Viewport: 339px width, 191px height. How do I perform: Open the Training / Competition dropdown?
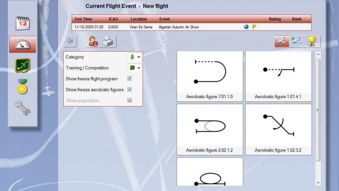pos(135,68)
